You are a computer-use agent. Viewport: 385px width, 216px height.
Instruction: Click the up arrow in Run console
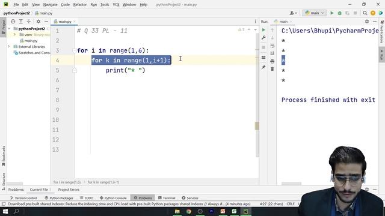[x=273, y=30]
